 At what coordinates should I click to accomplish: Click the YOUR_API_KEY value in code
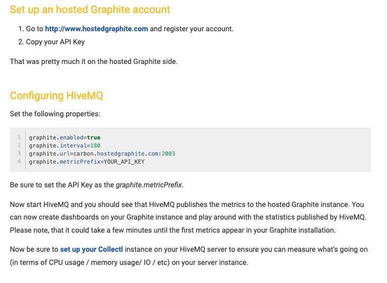[124, 162]
